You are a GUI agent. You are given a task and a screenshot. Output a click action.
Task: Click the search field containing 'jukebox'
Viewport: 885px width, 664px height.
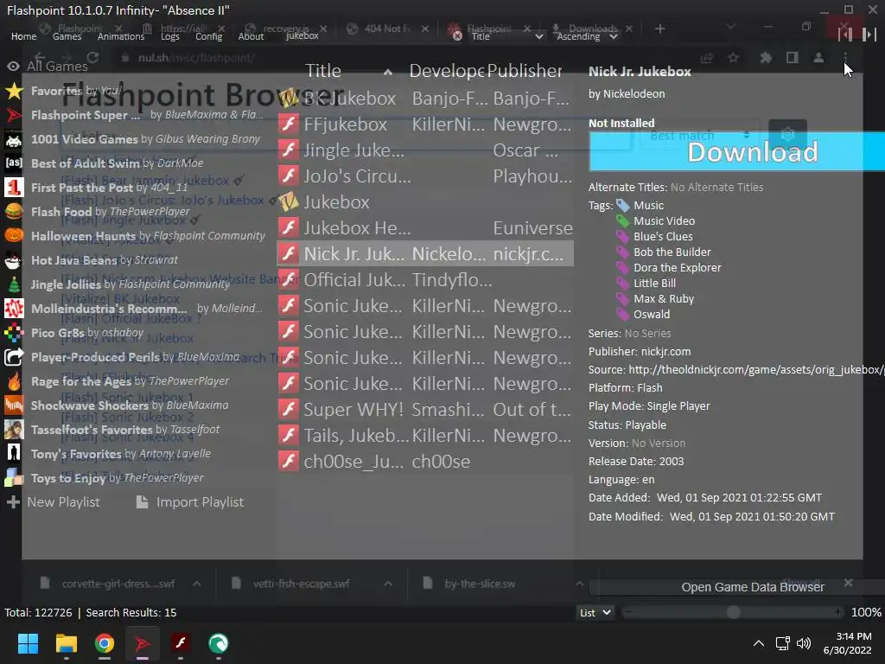(366, 35)
